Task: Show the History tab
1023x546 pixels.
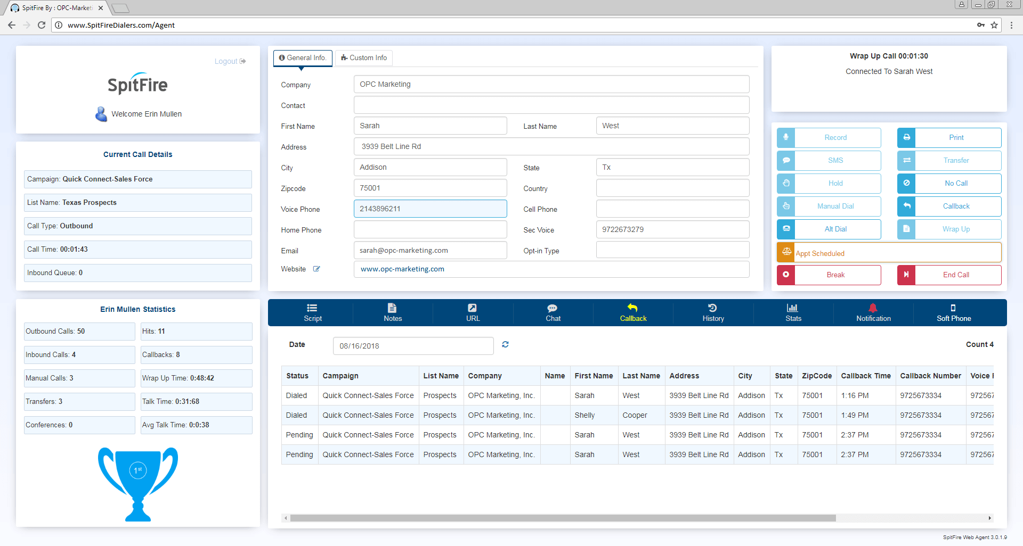Action: pyautogui.click(x=713, y=313)
